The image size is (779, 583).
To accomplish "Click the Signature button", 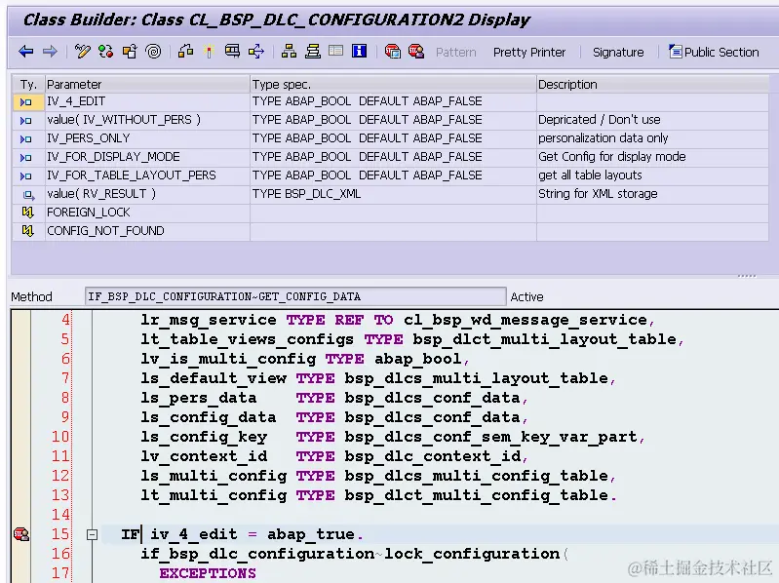I will pos(618,52).
